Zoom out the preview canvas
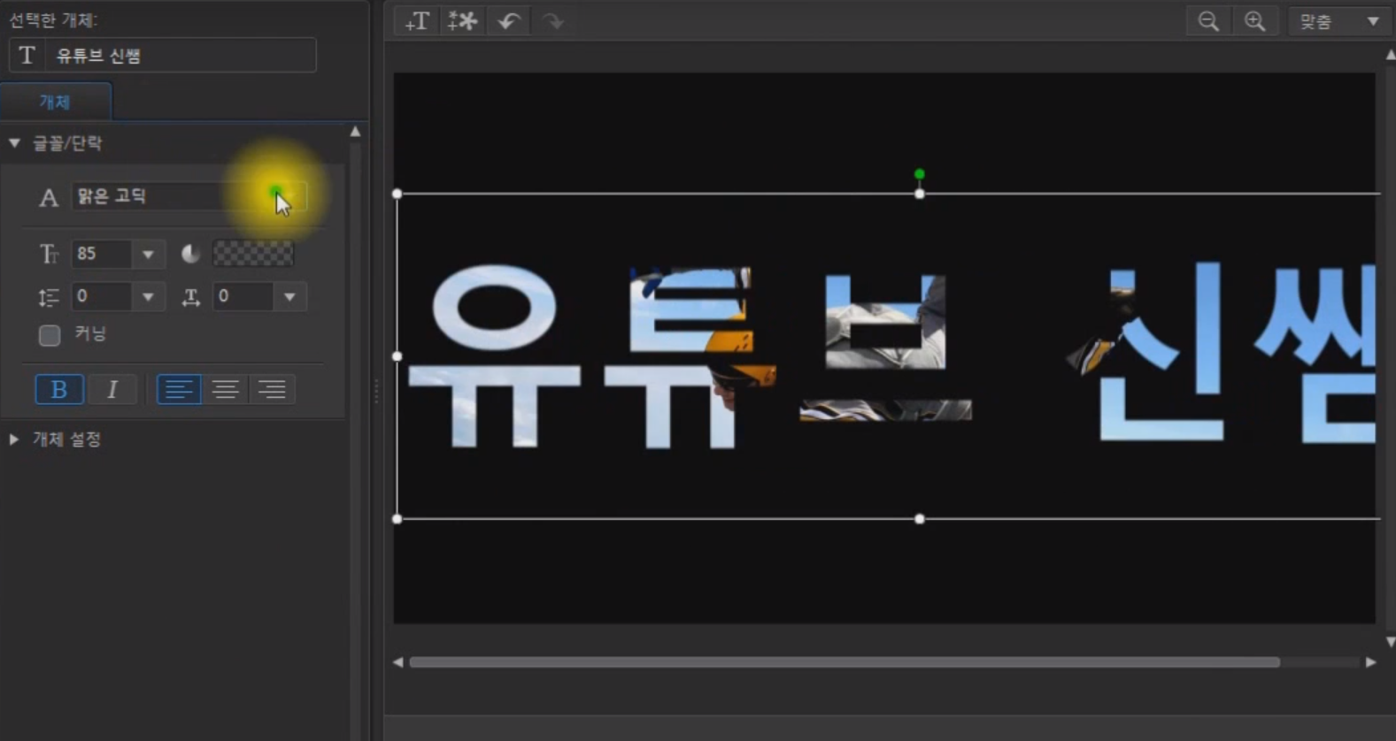1396x741 pixels. pos(1208,21)
